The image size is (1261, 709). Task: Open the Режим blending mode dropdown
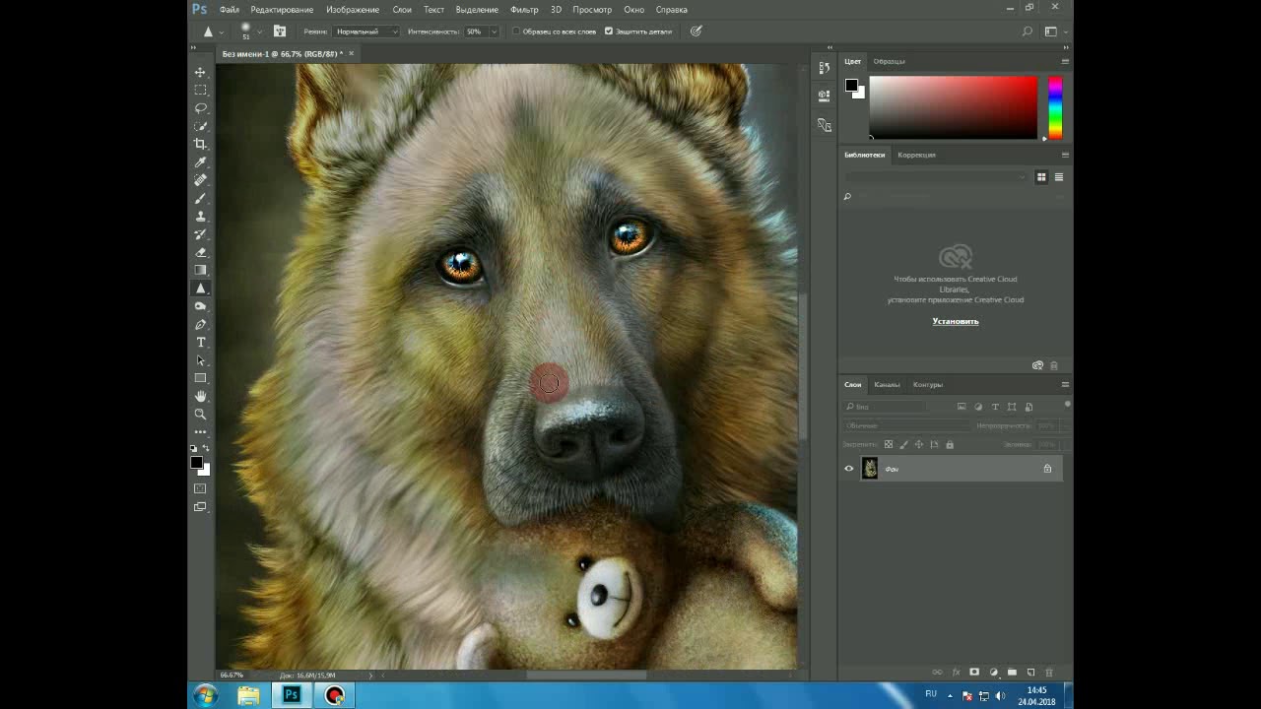(365, 32)
